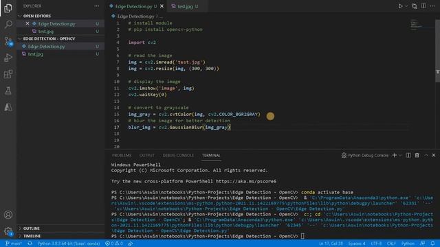Open the Extensions view
The height and width of the screenshot is (247, 440).
click(8, 74)
